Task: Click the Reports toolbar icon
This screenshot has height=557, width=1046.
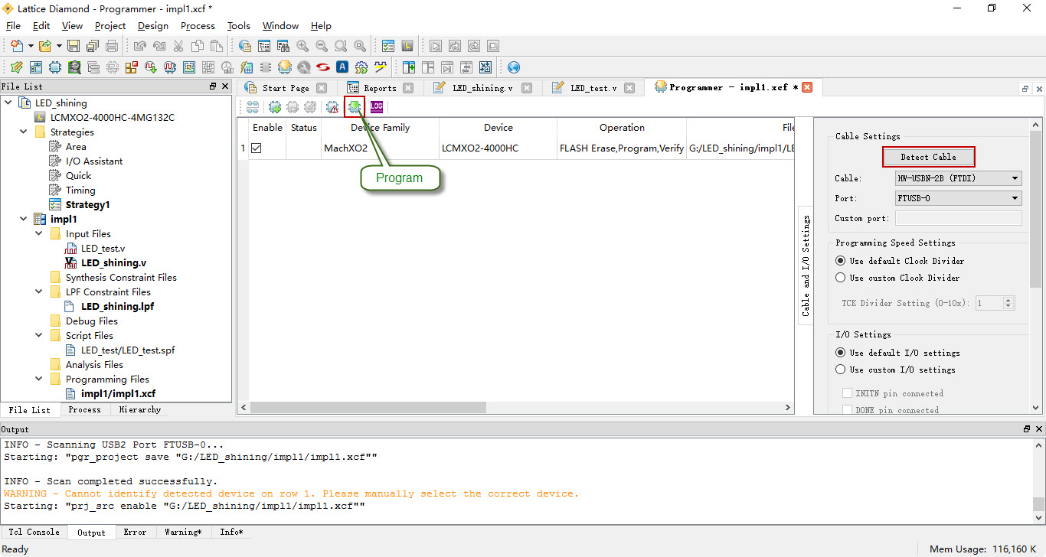Action: pyautogui.click(x=264, y=46)
